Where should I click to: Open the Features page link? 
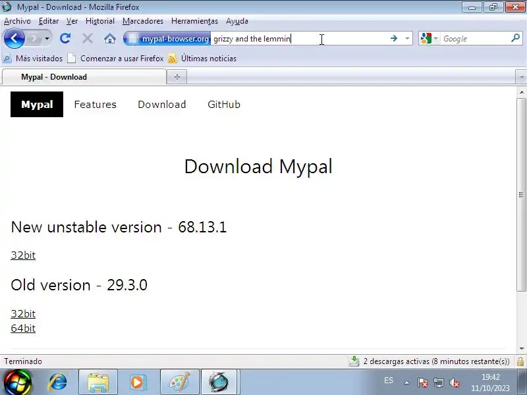[96, 105]
